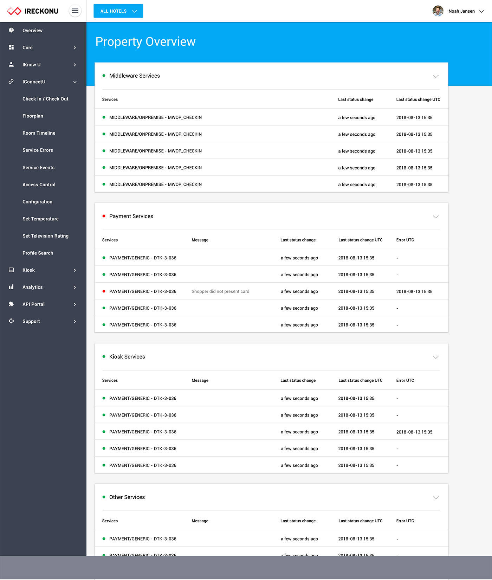Image resolution: width=492 pixels, height=580 pixels.
Task: Go to Access Control
Action: pos(39,185)
